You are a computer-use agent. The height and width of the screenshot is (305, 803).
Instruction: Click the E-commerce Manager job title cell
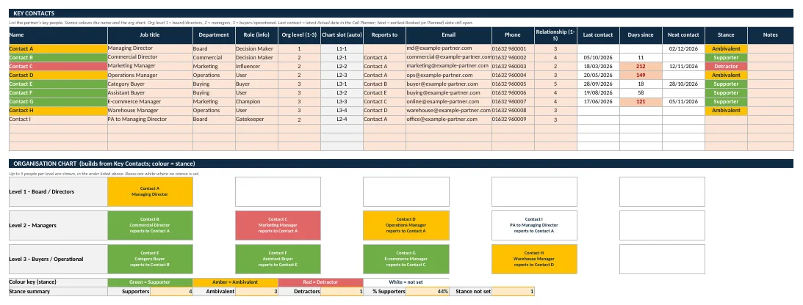150,102
